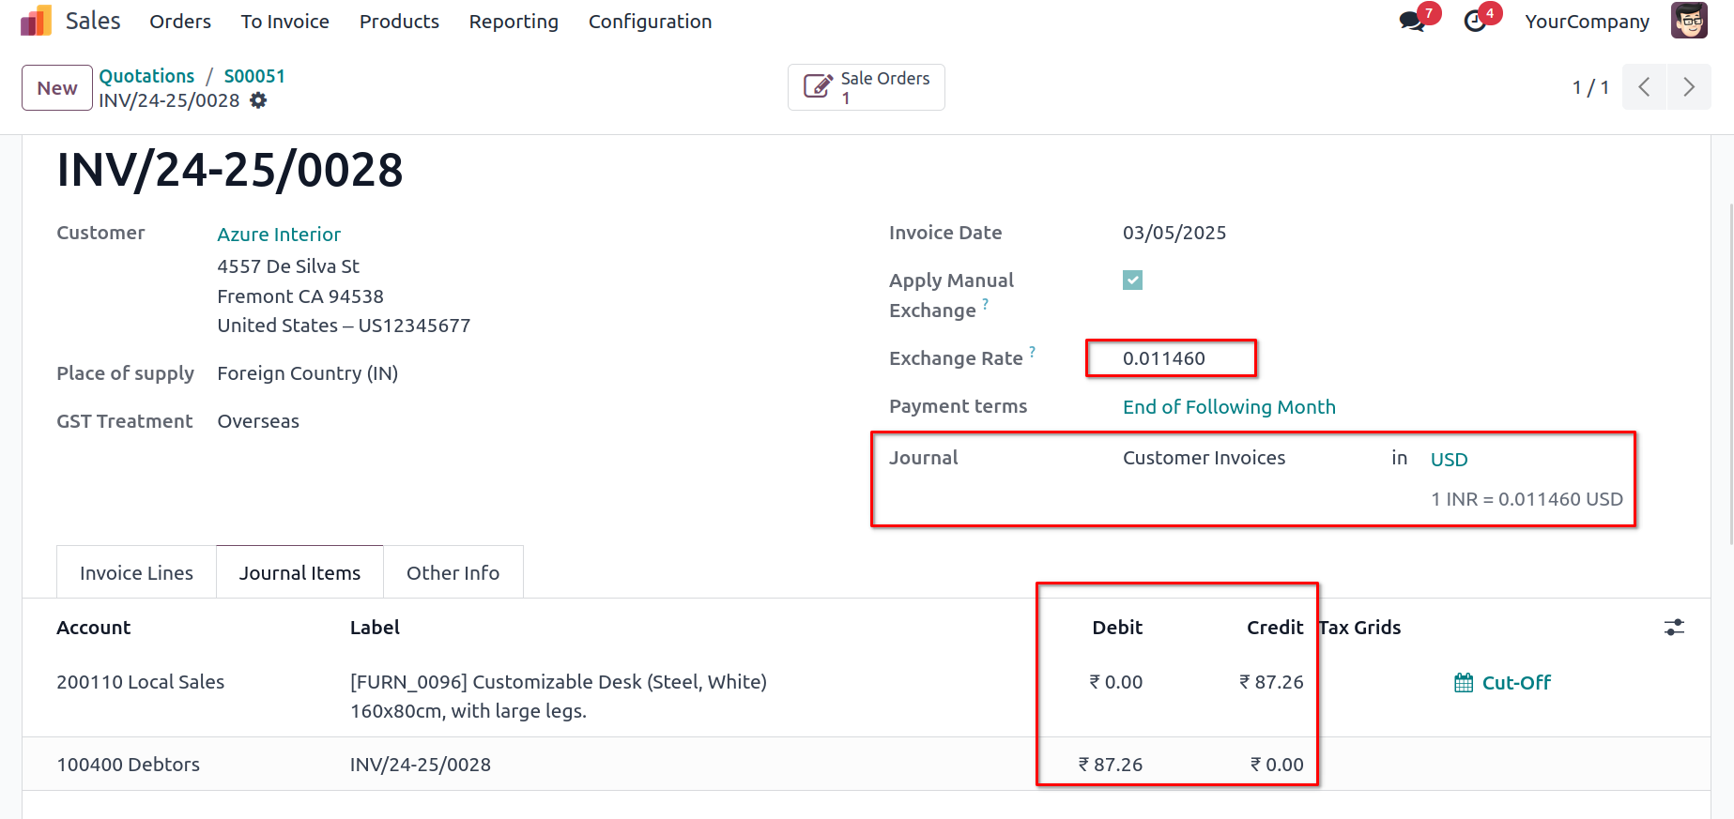
Task: Click the Sales app logo icon
Action: [x=36, y=21]
